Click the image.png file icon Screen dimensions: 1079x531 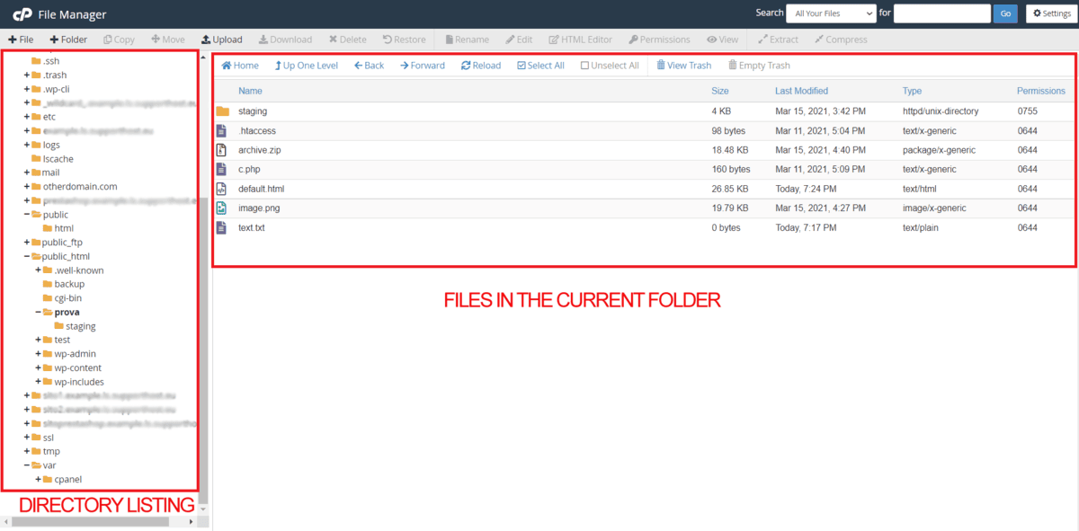coord(222,208)
